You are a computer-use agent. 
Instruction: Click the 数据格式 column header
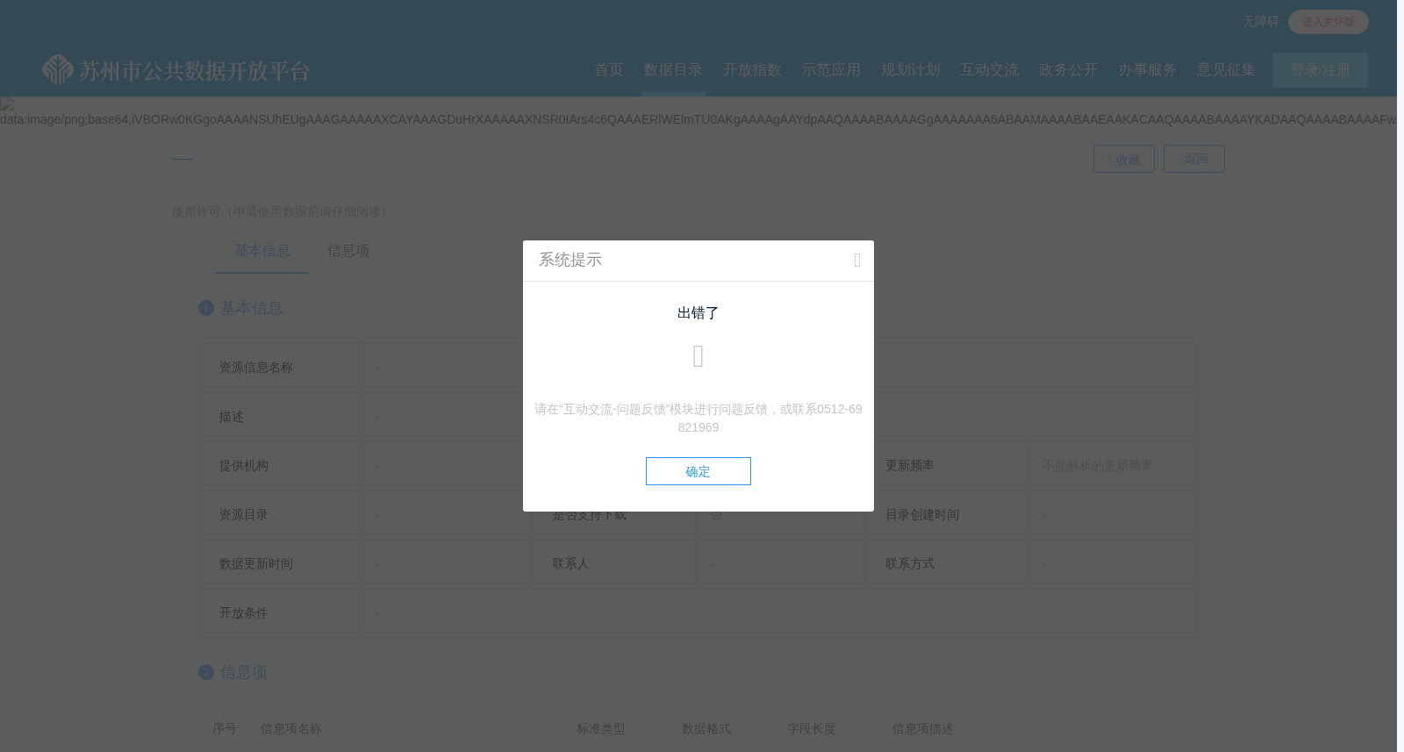(706, 729)
